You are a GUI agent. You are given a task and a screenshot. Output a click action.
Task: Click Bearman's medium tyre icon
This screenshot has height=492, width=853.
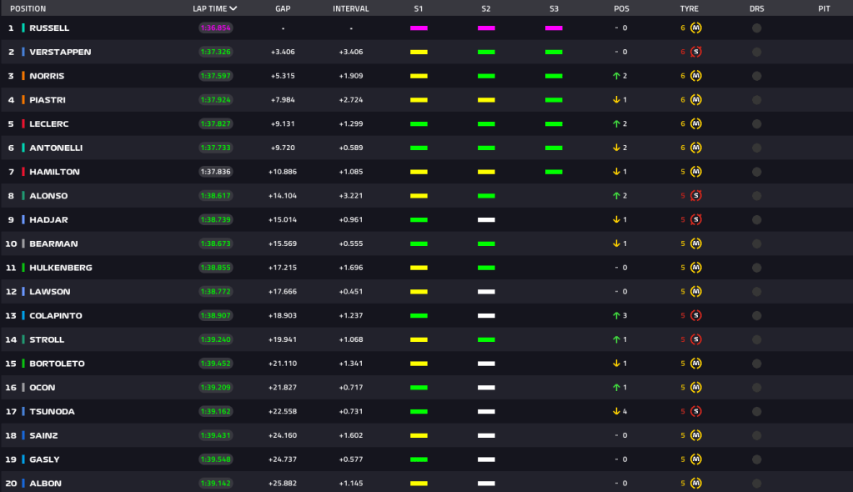pyautogui.click(x=695, y=243)
